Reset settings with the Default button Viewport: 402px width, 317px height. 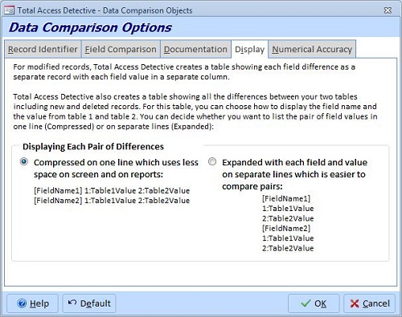click(89, 303)
